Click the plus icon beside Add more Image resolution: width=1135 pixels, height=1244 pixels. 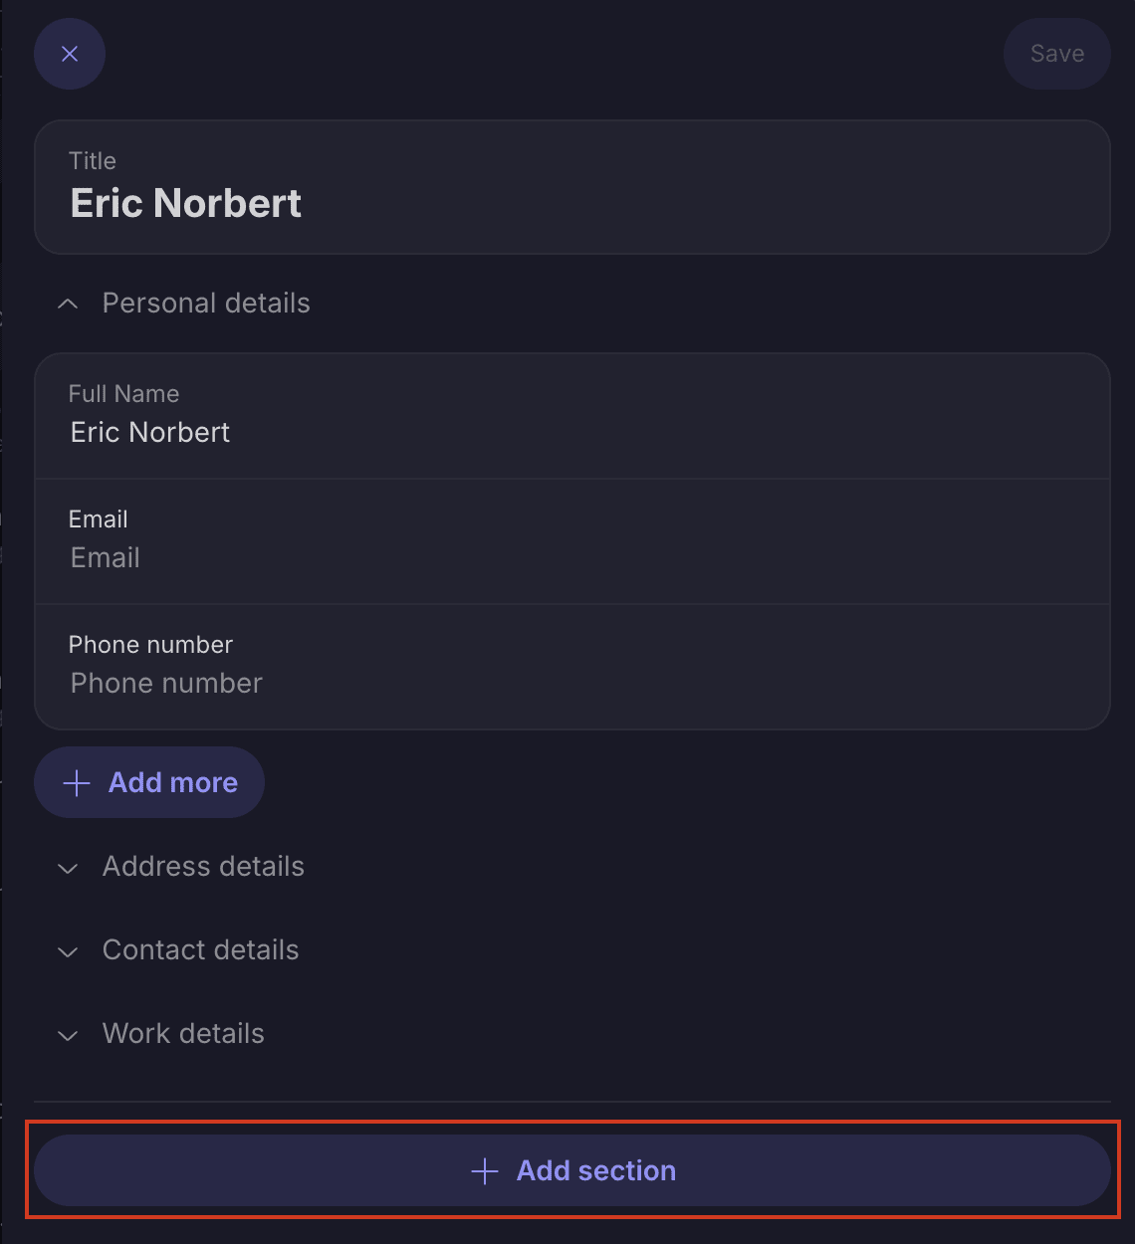[77, 783]
